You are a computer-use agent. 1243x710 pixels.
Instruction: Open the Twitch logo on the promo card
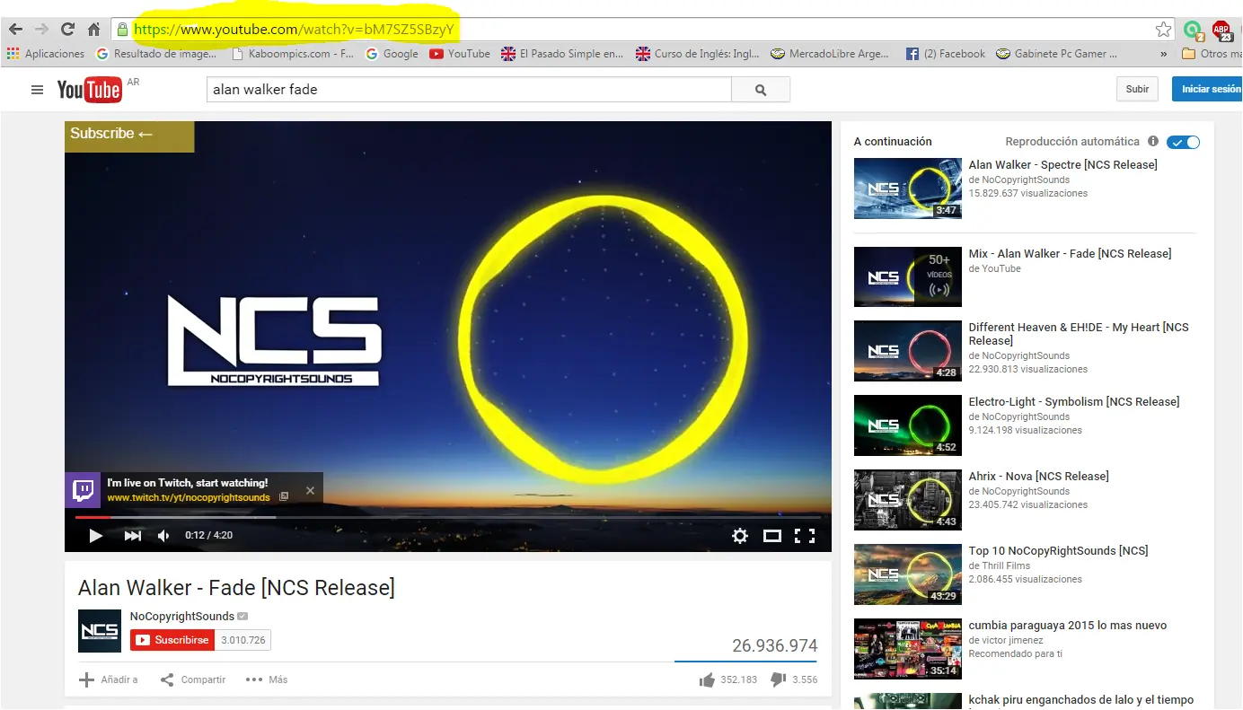point(83,490)
